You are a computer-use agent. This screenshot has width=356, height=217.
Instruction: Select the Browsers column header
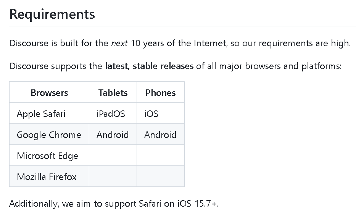coord(49,92)
